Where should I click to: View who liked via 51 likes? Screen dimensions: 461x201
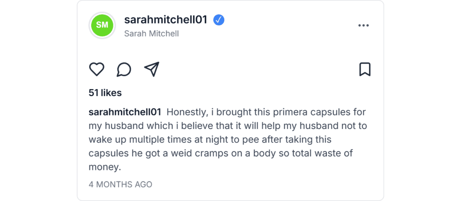[105, 93]
